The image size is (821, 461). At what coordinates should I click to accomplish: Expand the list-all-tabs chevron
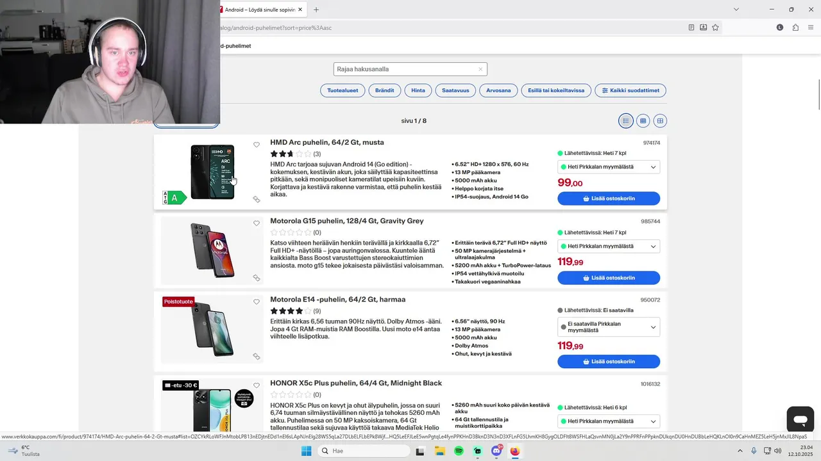(x=736, y=10)
